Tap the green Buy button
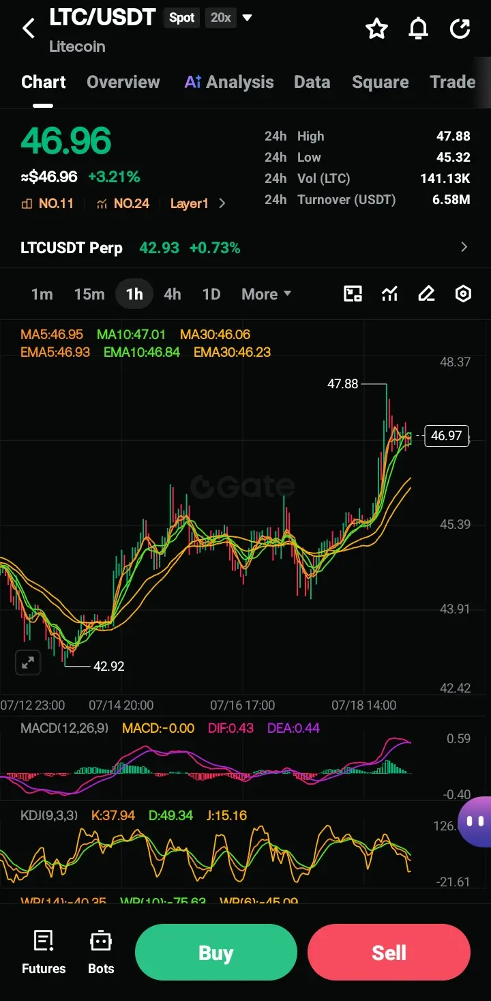491x1001 pixels. 216,953
